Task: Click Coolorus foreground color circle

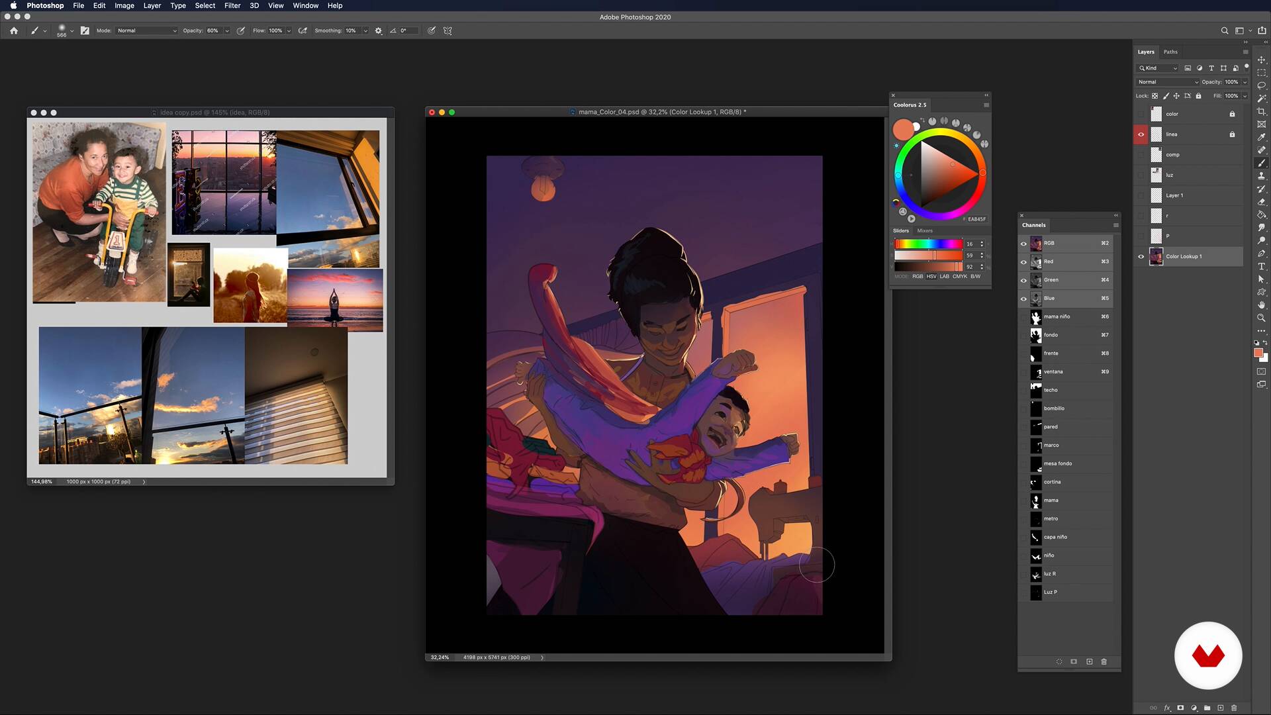Action: [903, 130]
